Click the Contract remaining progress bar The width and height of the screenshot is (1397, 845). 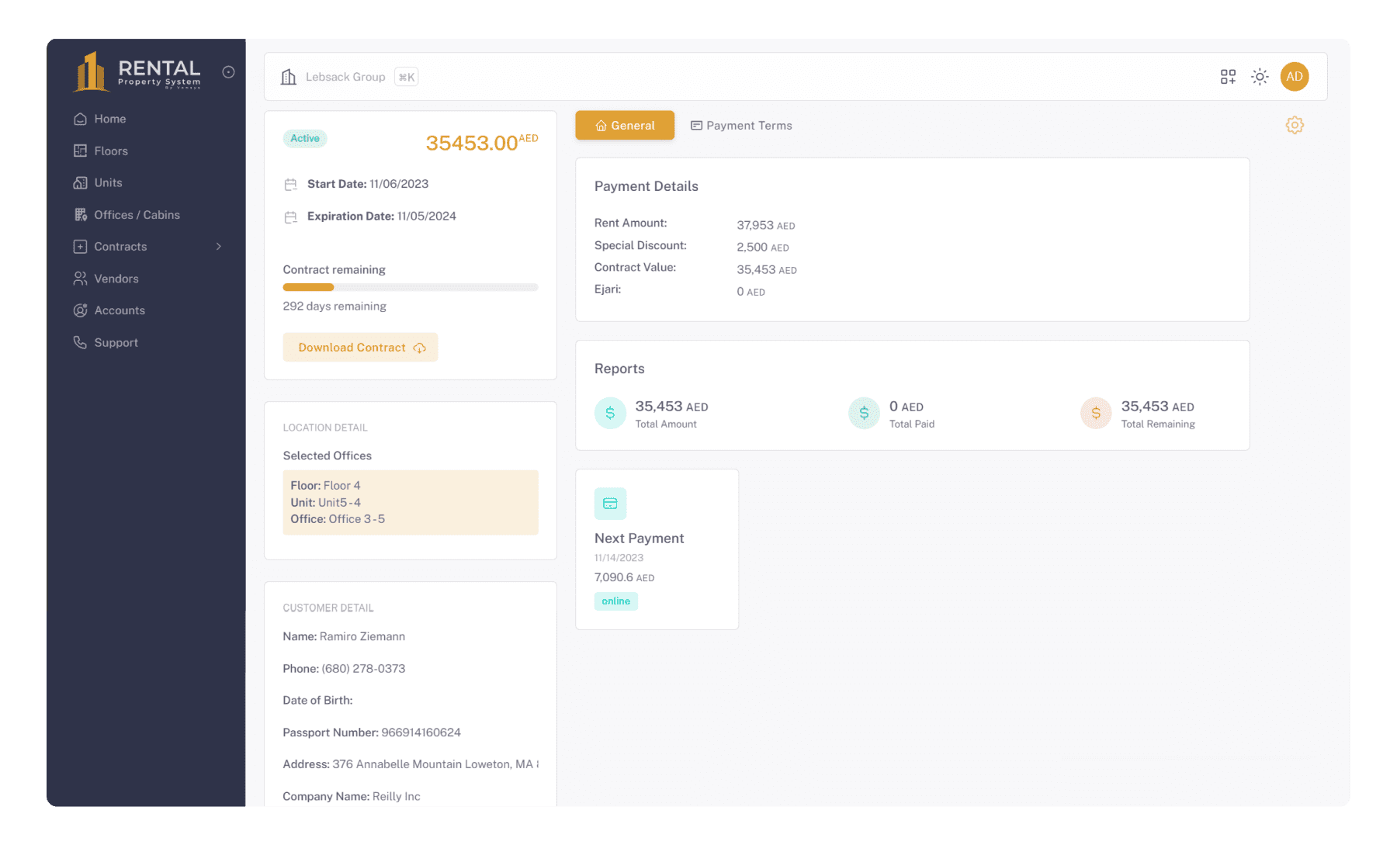tap(411, 287)
